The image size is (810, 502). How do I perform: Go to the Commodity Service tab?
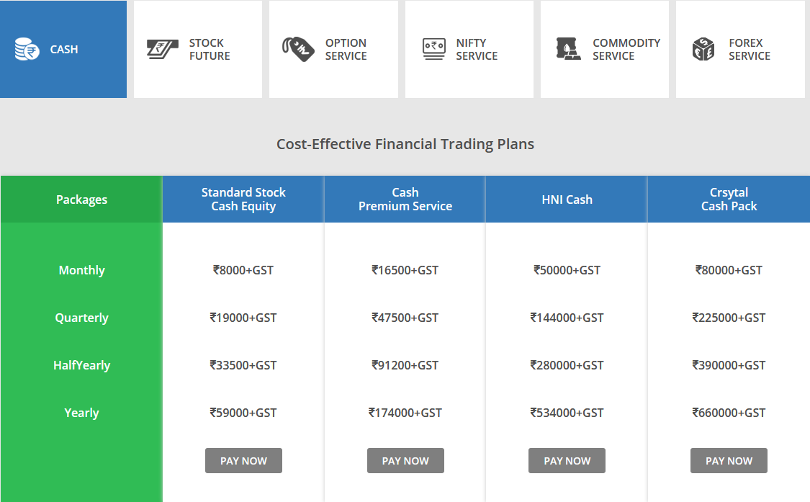tap(626, 50)
